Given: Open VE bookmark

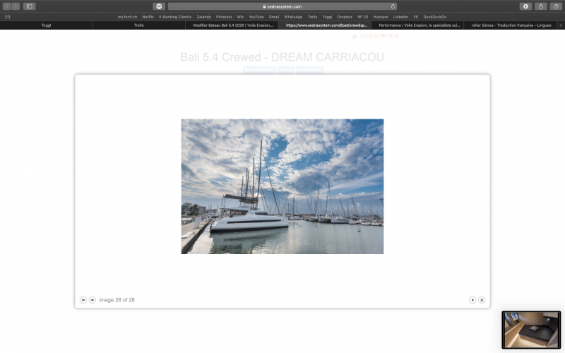Looking at the screenshot, I should click(x=415, y=16).
